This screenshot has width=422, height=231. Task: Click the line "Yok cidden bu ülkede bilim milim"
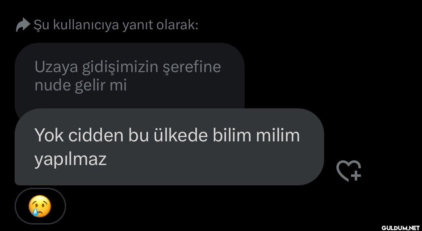(167, 135)
